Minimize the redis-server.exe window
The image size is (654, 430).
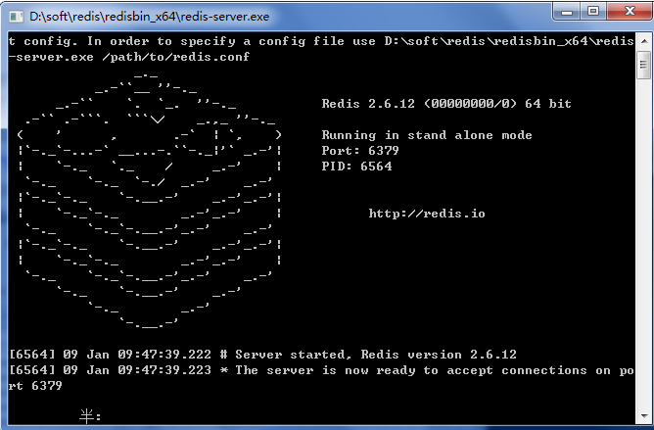(x=567, y=12)
